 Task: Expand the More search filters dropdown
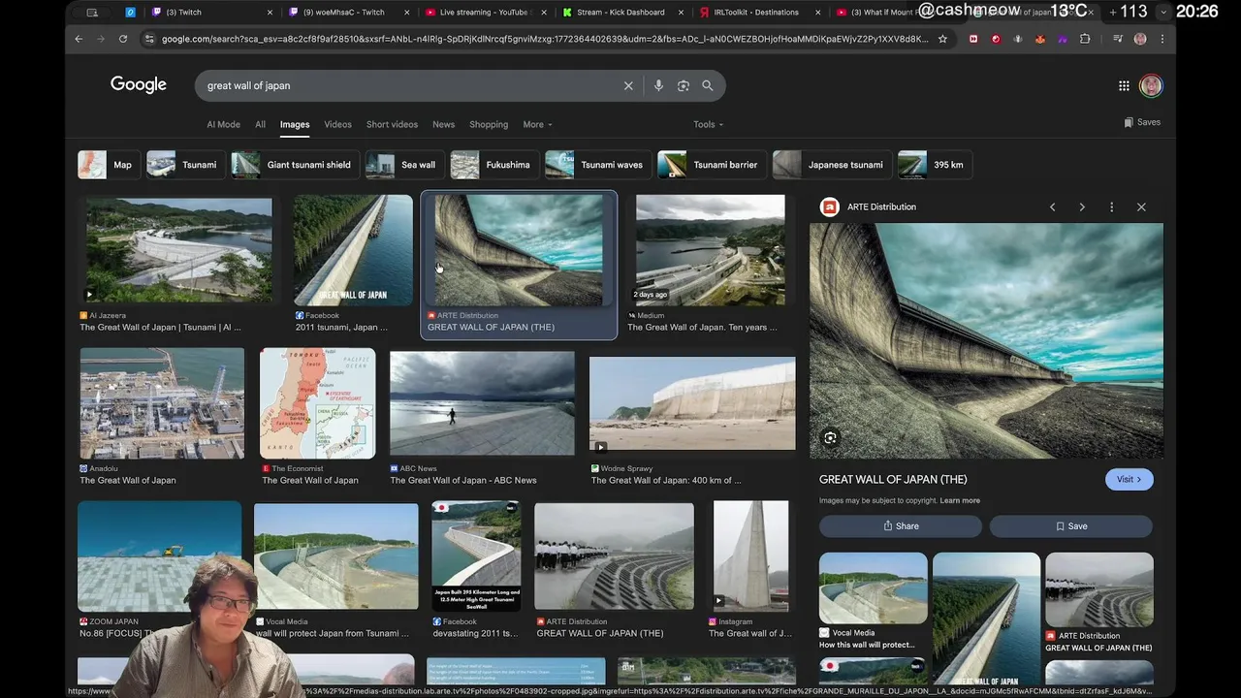coord(537,124)
